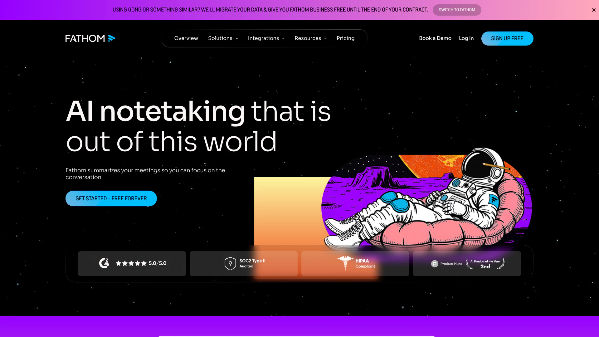Expand the Resources dropdown menu
The height and width of the screenshot is (337, 599).
(311, 38)
